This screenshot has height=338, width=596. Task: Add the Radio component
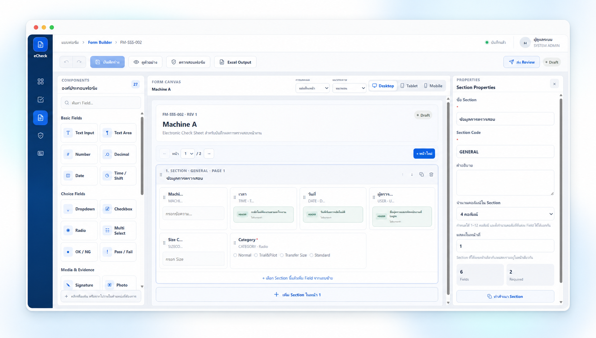pyautogui.click(x=79, y=231)
